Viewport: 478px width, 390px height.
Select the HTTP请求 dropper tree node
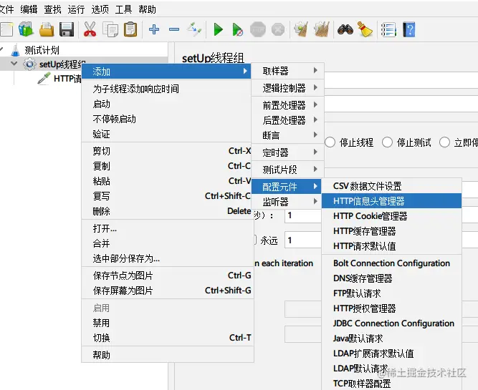[59, 79]
